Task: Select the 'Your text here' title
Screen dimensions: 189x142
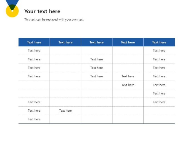Action: pyautogui.click(x=42, y=11)
